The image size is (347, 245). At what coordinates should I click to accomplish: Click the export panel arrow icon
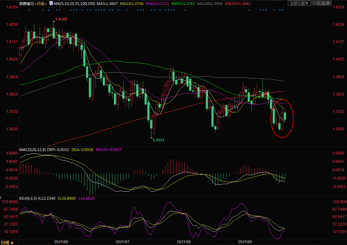[329, 3]
